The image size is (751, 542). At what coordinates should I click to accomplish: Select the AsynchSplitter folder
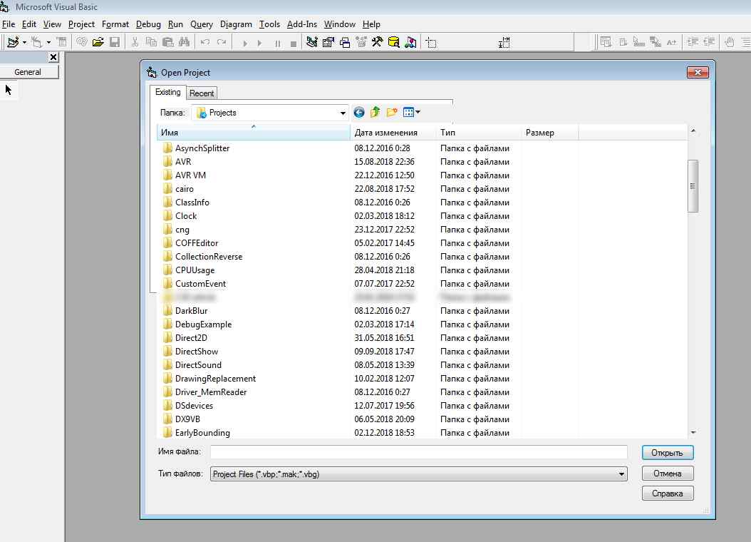click(x=196, y=148)
